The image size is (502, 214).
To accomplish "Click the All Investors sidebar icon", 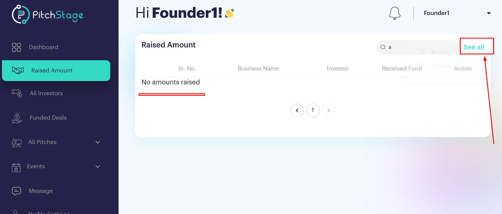I will click(17, 93).
